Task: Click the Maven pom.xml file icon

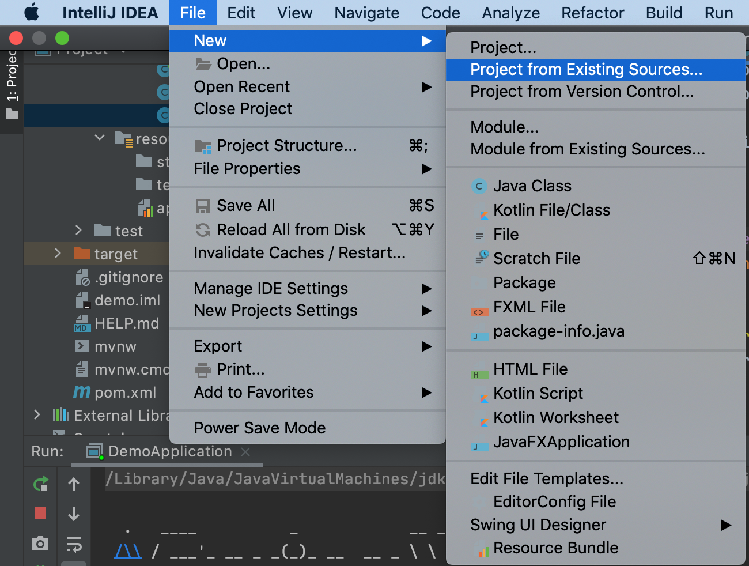Action: [x=82, y=392]
